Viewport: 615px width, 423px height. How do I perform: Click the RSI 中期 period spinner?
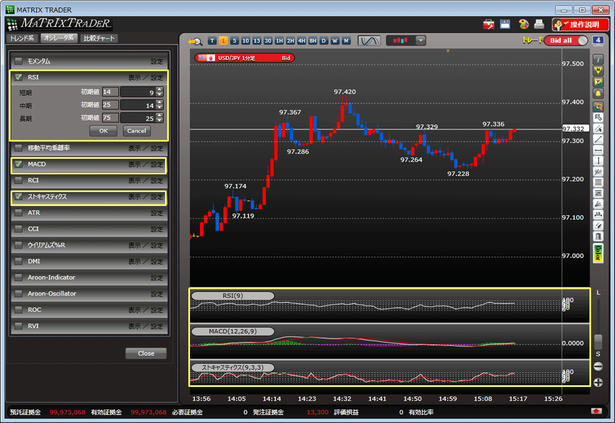(x=159, y=105)
